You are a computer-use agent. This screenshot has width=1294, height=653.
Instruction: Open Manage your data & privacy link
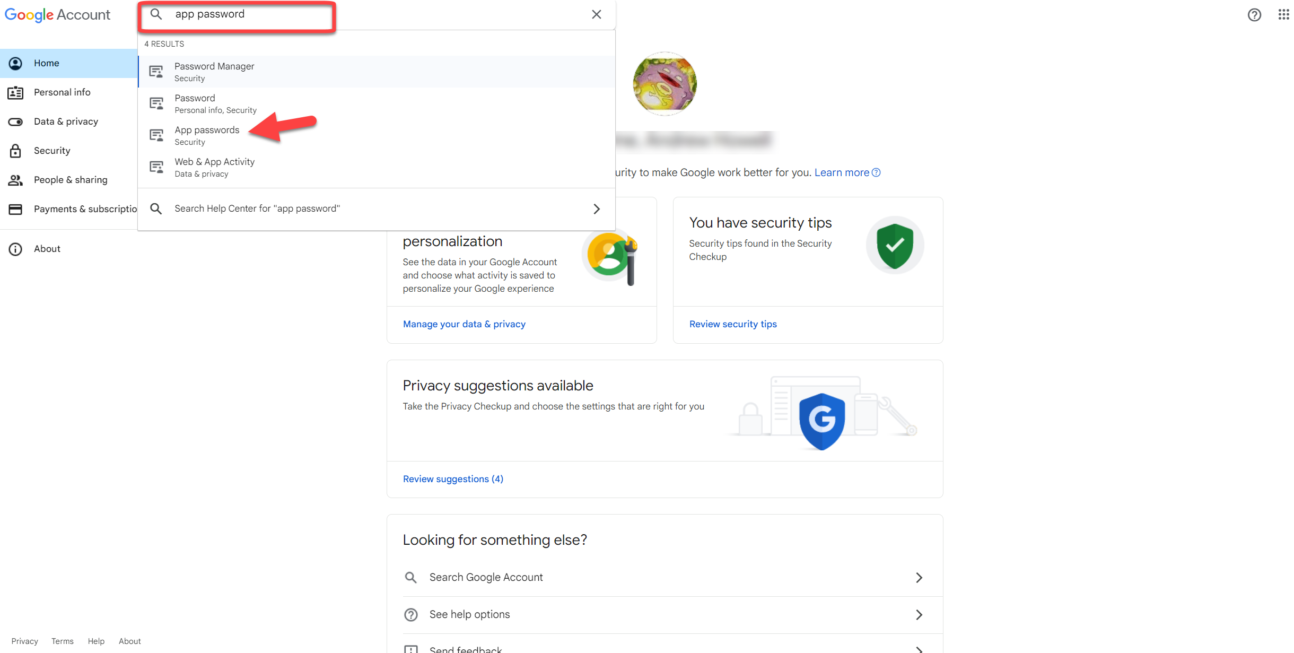click(x=464, y=324)
